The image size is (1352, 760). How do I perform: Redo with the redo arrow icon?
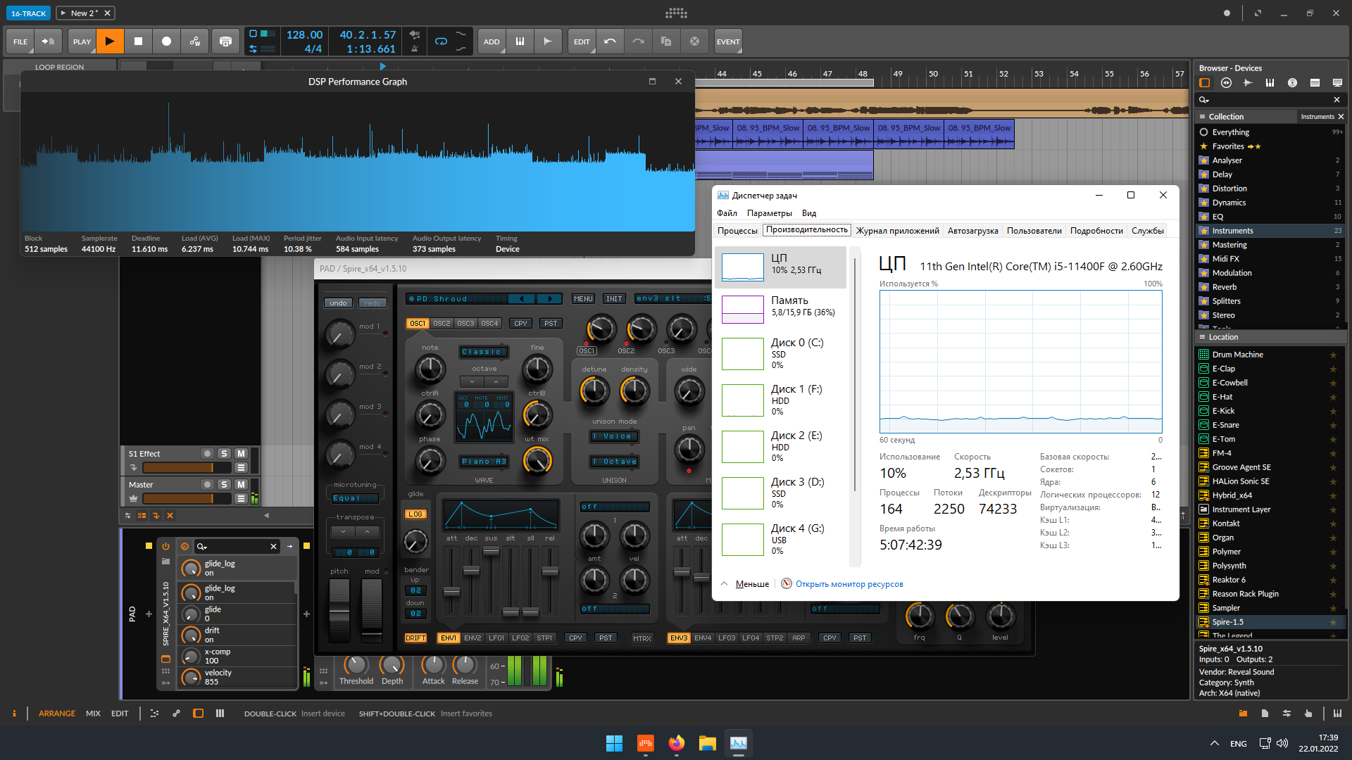point(638,42)
